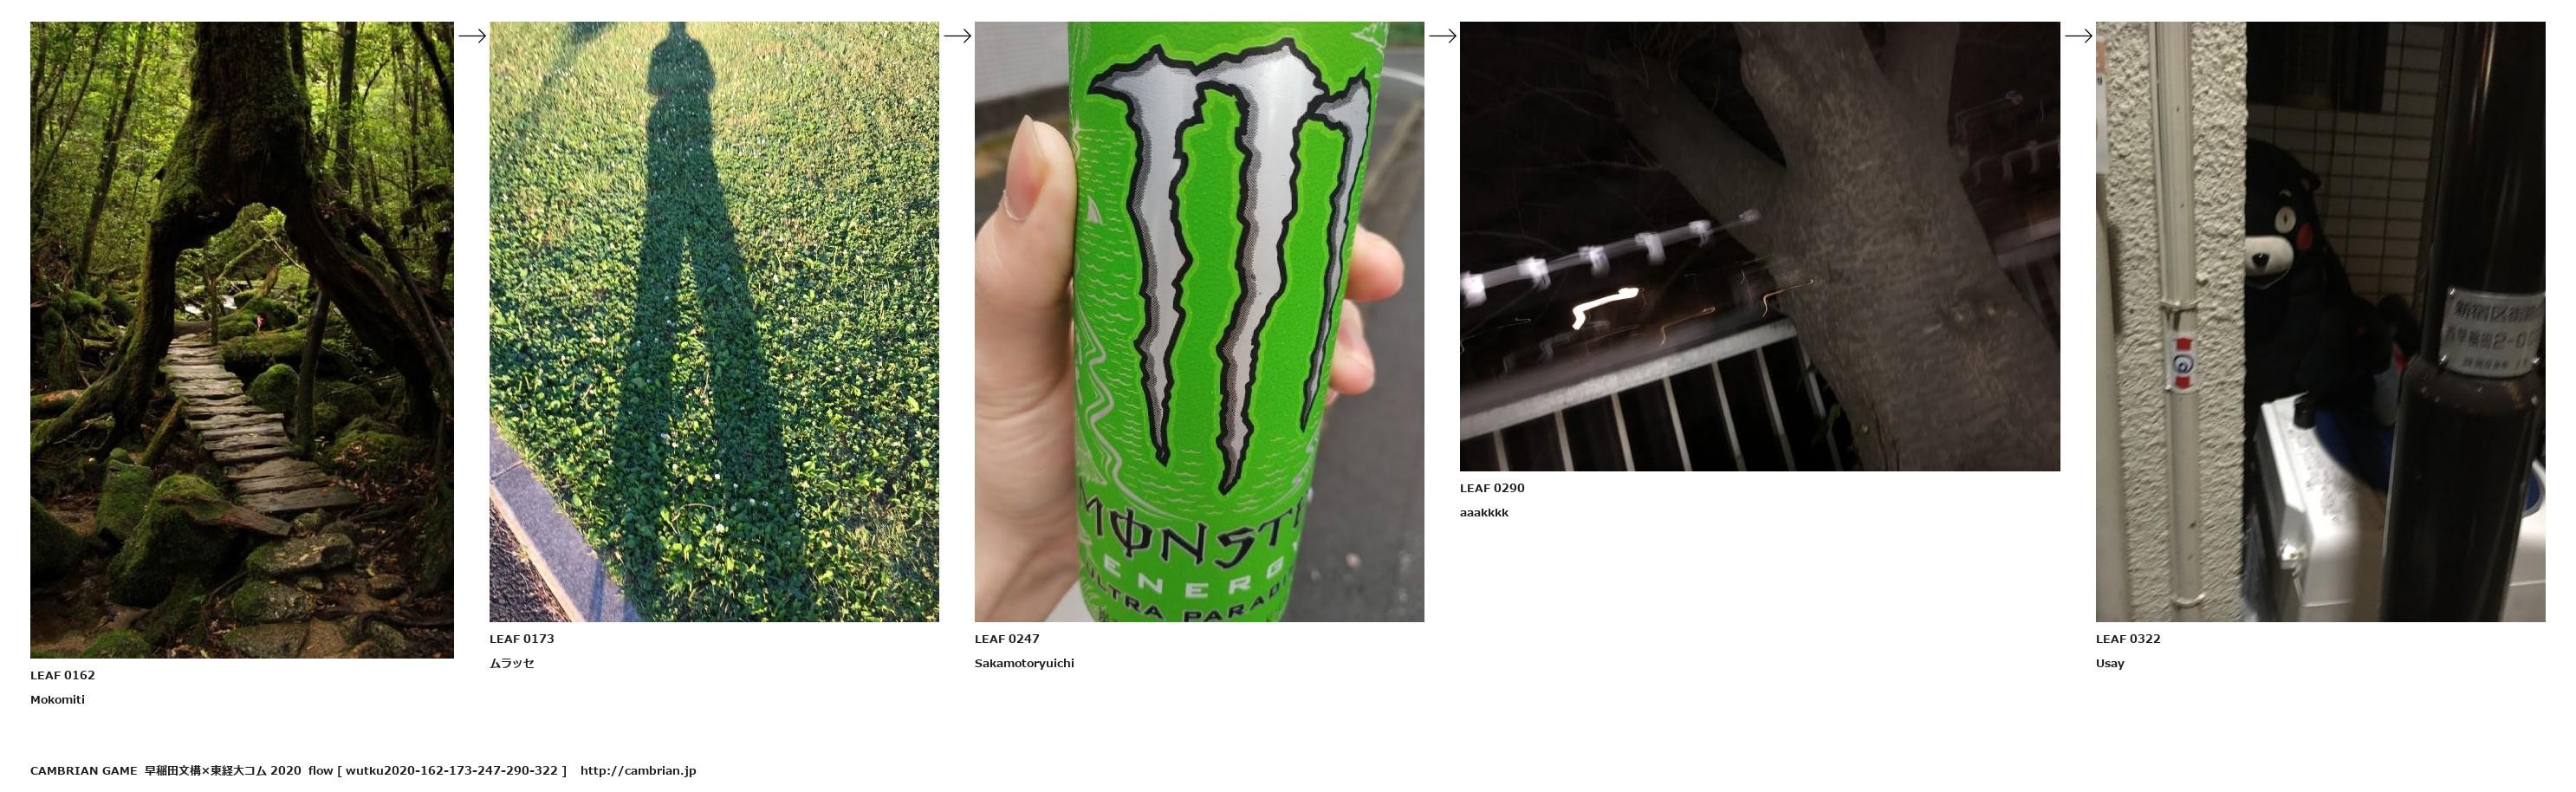
Task: Open the Monster Energy can photo
Action: [x=1199, y=322]
